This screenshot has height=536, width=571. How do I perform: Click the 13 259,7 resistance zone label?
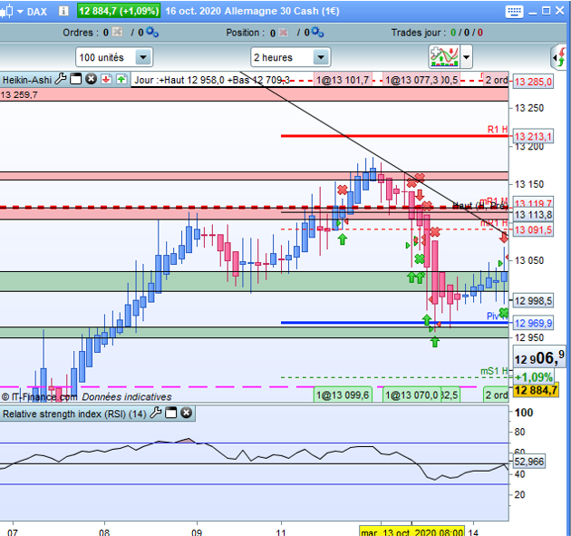coord(19,94)
